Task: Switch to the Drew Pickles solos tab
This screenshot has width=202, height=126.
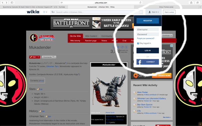Action: (x=166, y=7)
